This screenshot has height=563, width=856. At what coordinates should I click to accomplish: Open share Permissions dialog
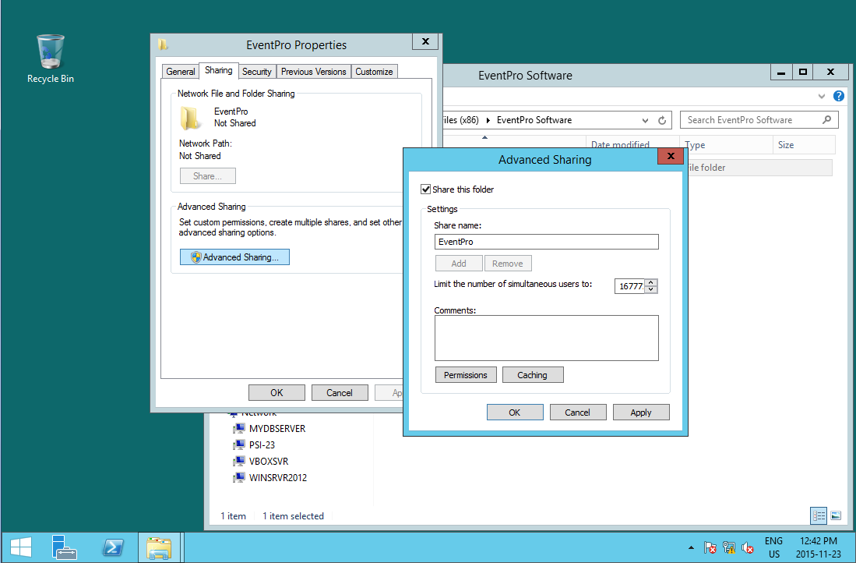click(466, 375)
